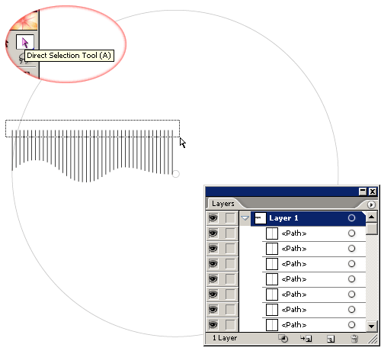
Task: Switch to the Layers tab
Action: point(223,204)
